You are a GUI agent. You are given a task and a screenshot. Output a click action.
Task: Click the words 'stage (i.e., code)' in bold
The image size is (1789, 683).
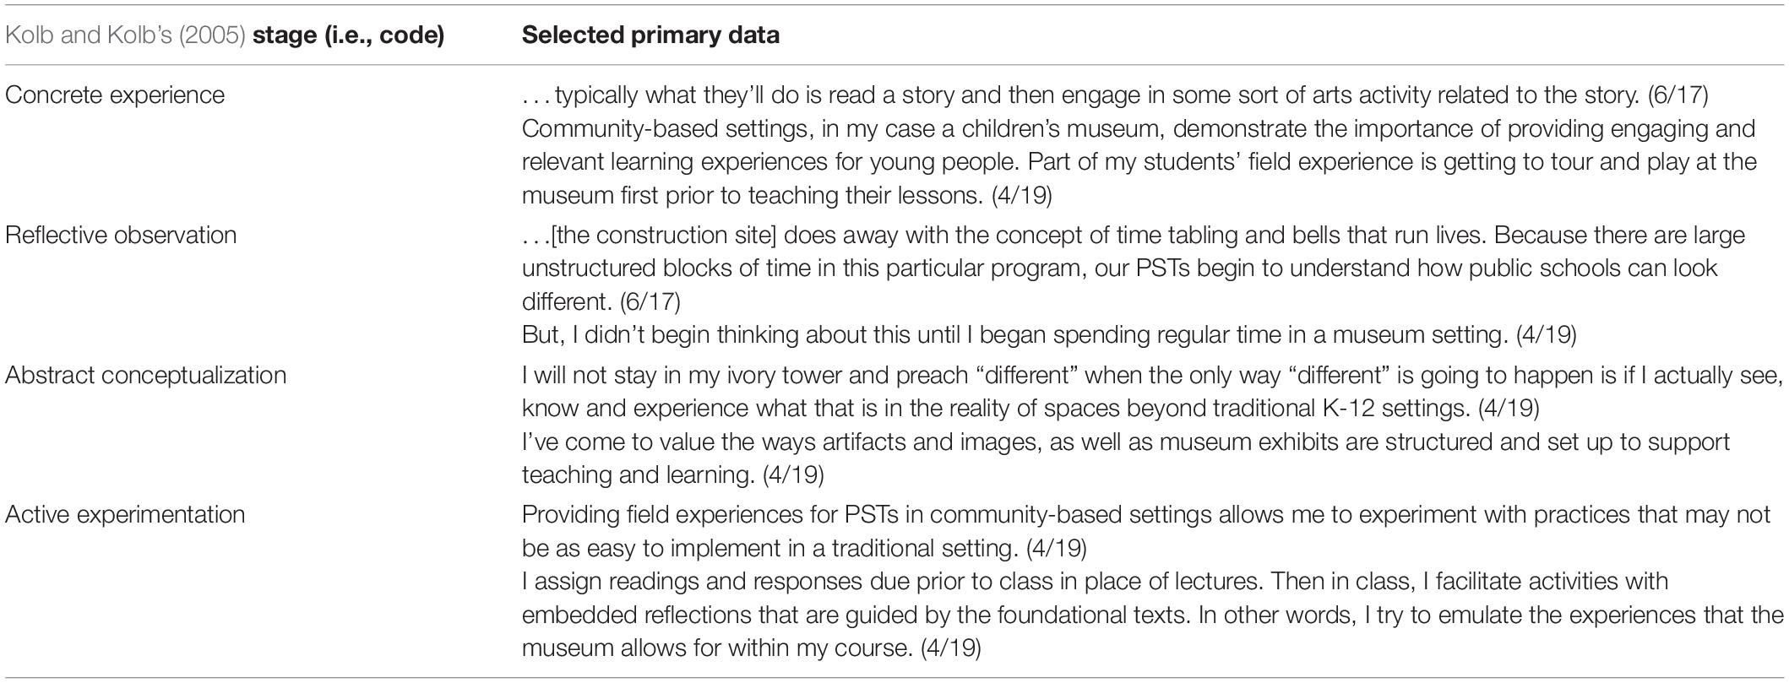tap(349, 36)
